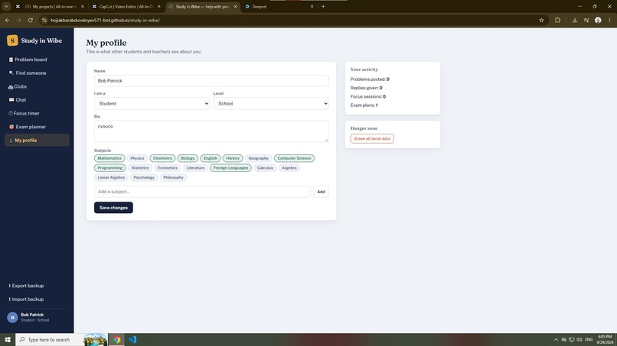617x346 pixels.
Task: Open the tab search dropdown arrow
Action: click(6, 6)
